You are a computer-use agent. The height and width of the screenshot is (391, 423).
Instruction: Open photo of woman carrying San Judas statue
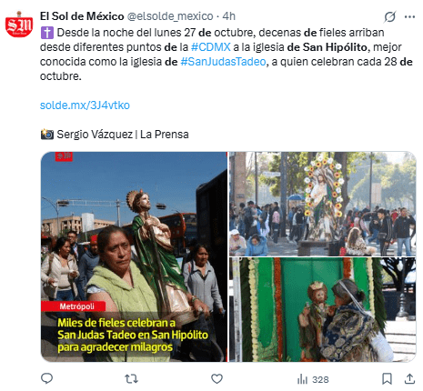click(x=134, y=256)
